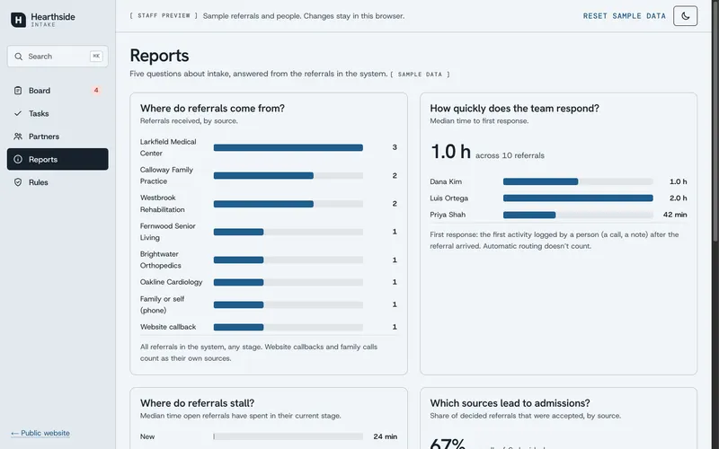This screenshot has height=449, width=719.
Task: Click the Reports info icon
Action: 18,159
